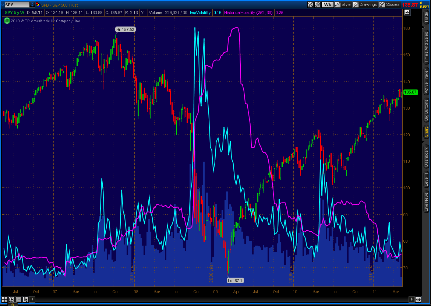Click the 100 price axis label
This screenshot has height=306, width=431.
click(x=406, y=188)
